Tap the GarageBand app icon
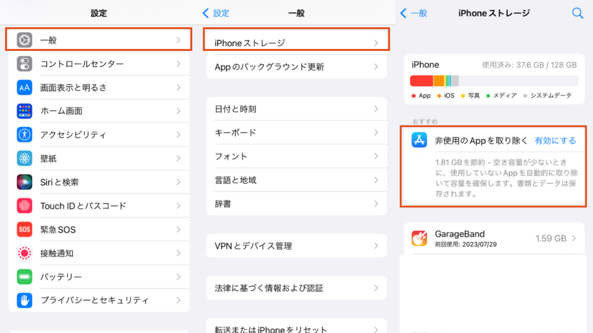This screenshot has width=593, height=333. tap(419, 238)
